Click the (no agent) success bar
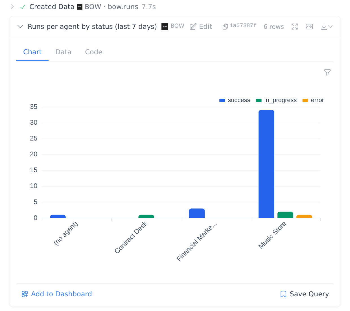The height and width of the screenshot is (311, 350). 58,216
